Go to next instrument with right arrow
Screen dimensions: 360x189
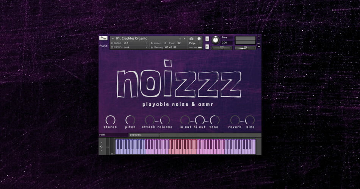185,39
